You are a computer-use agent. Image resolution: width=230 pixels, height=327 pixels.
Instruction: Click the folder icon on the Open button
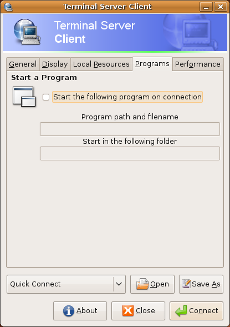[x=142, y=284]
